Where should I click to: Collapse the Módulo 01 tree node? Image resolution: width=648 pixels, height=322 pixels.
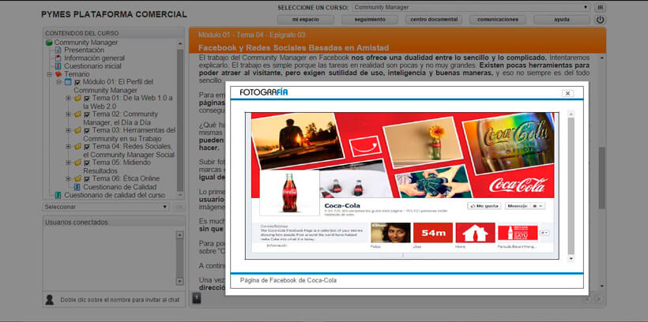point(58,82)
